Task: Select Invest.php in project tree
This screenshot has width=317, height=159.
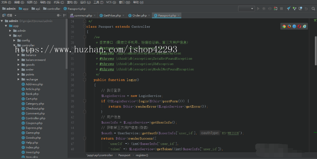Action: click(x=31, y=152)
